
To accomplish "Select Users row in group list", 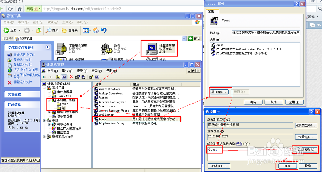I will point(137,119).
